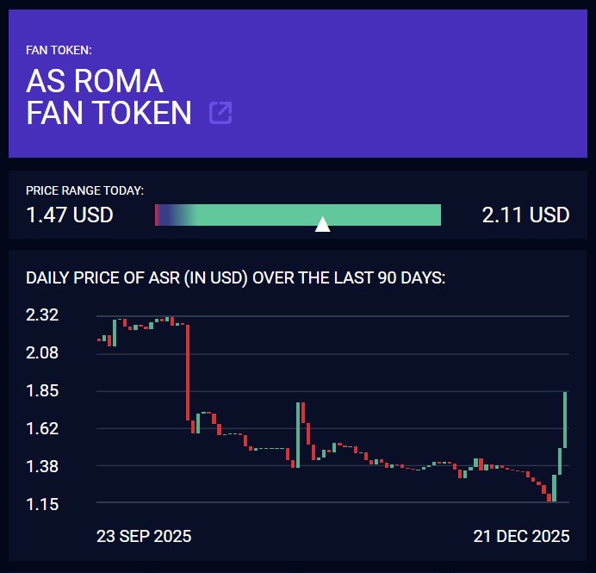Click the 2.32 y-axis price label

[42, 315]
